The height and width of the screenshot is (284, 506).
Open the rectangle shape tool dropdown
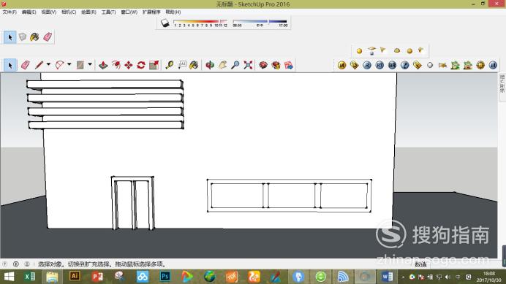(x=90, y=65)
